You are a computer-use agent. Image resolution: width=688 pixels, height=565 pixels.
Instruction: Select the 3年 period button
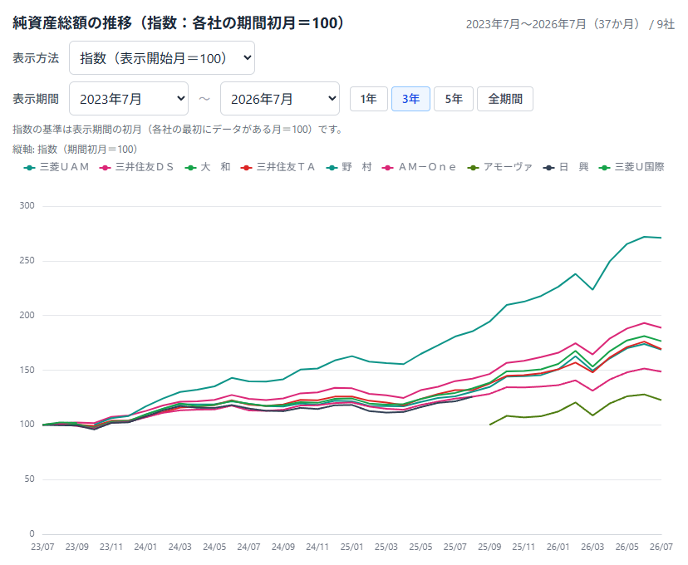410,99
